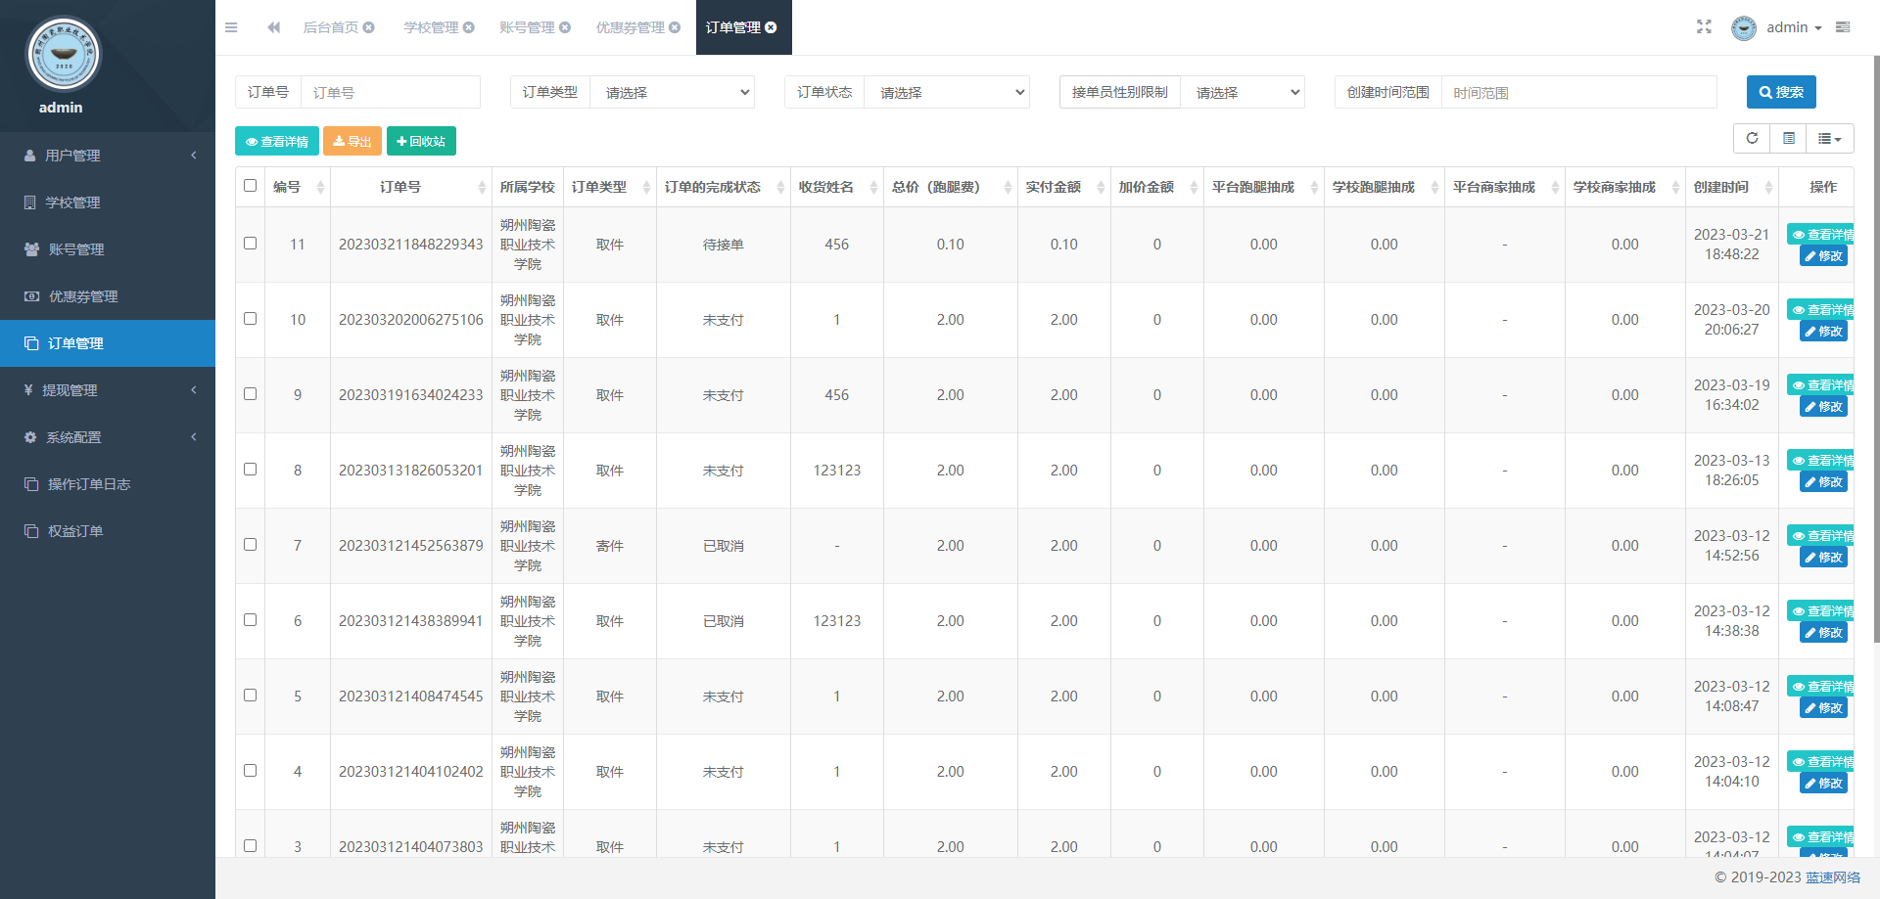Expand the 用户管理 sidebar menu
The image size is (1880, 899).
[108, 156]
